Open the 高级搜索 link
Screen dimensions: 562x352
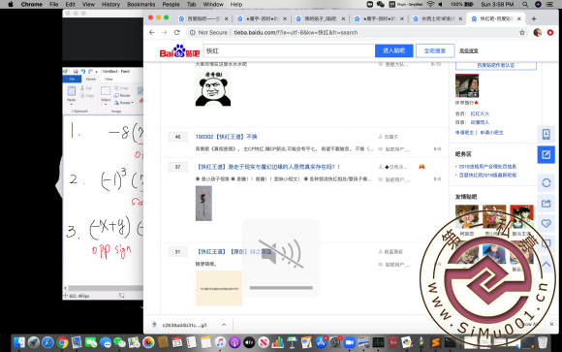pos(469,51)
